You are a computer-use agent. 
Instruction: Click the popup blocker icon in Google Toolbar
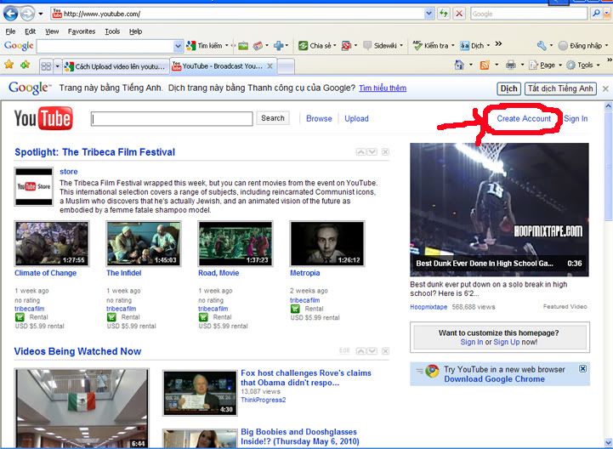pyautogui.click(x=346, y=46)
